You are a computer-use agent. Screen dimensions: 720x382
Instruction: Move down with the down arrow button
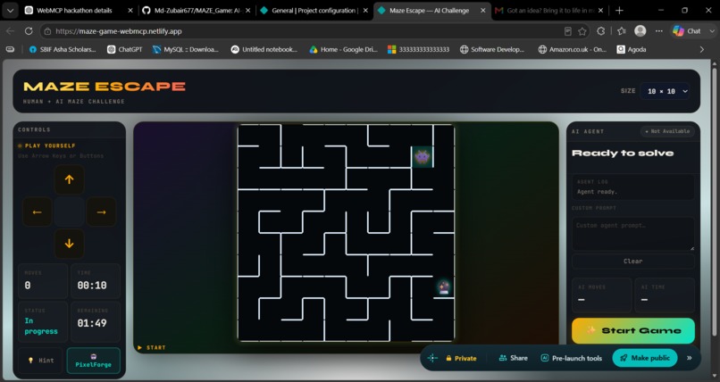[70, 244]
